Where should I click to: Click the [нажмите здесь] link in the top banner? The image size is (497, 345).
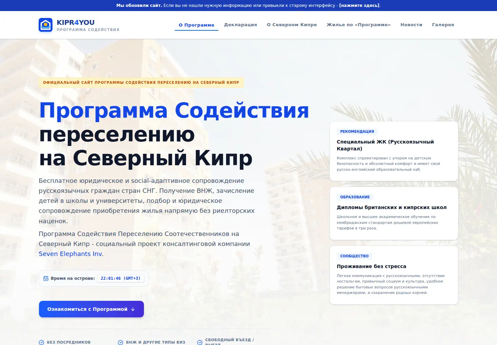coord(359,6)
